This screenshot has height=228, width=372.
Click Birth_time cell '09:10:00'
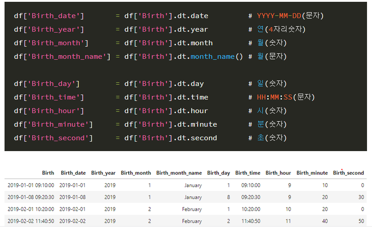251,185
